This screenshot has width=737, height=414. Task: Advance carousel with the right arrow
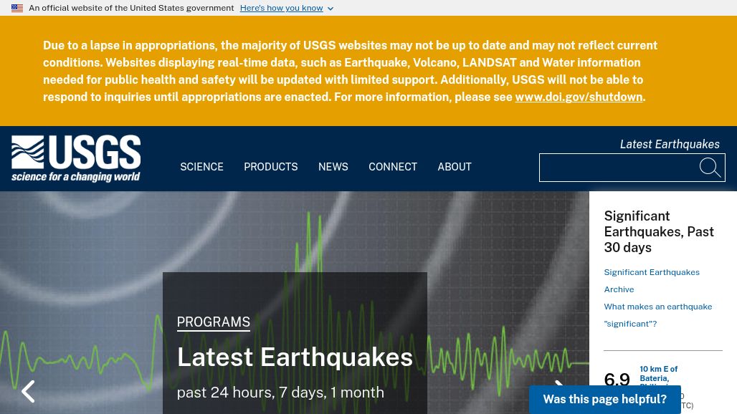click(559, 387)
